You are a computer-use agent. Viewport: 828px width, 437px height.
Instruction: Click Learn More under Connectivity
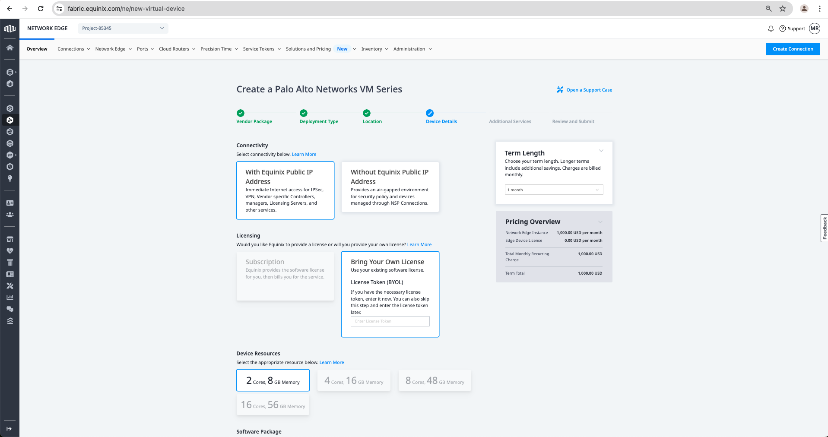304,154
